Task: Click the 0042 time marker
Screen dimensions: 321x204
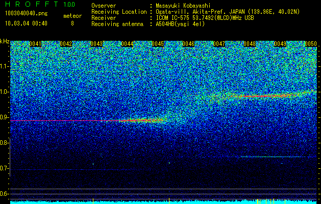Action: [x=66, y=44]
